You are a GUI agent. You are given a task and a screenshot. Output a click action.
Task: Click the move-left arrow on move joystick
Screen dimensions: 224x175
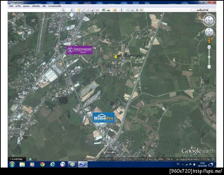207,32
